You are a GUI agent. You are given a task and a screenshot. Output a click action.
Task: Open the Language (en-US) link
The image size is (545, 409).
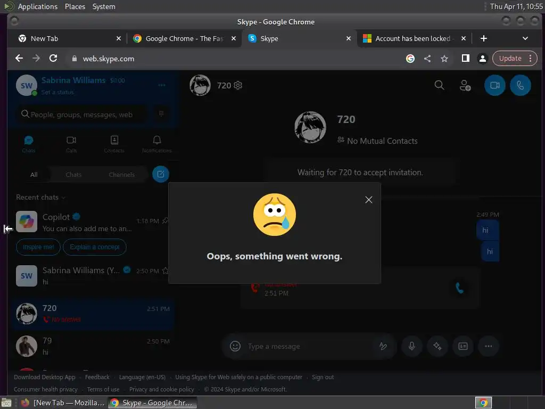coord(142,377)
